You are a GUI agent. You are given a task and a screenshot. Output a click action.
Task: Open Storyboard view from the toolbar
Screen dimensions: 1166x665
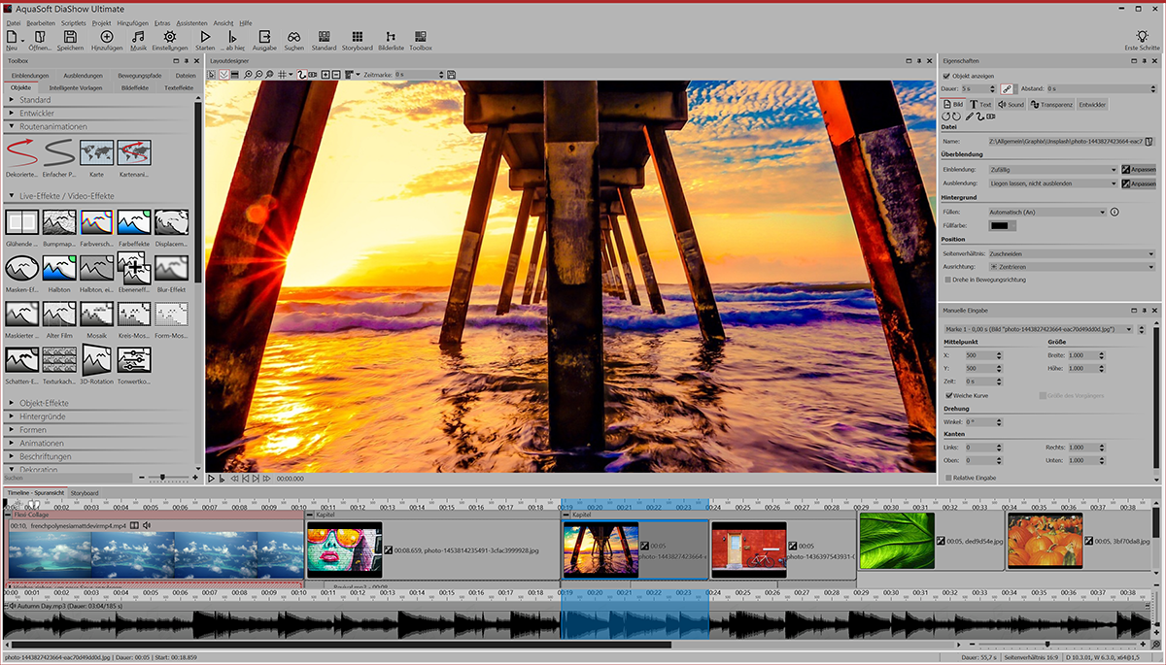point(357,38)
